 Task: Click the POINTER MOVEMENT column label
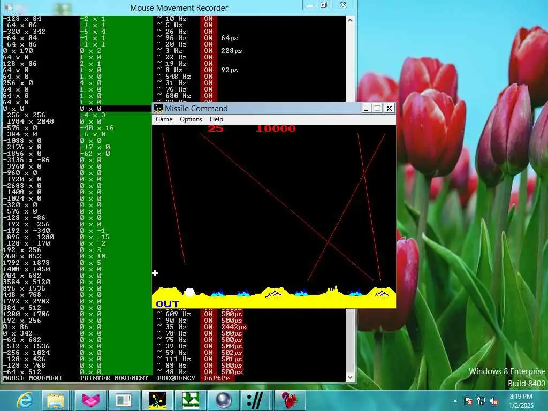pyautogui.click(x=114, y=378)
